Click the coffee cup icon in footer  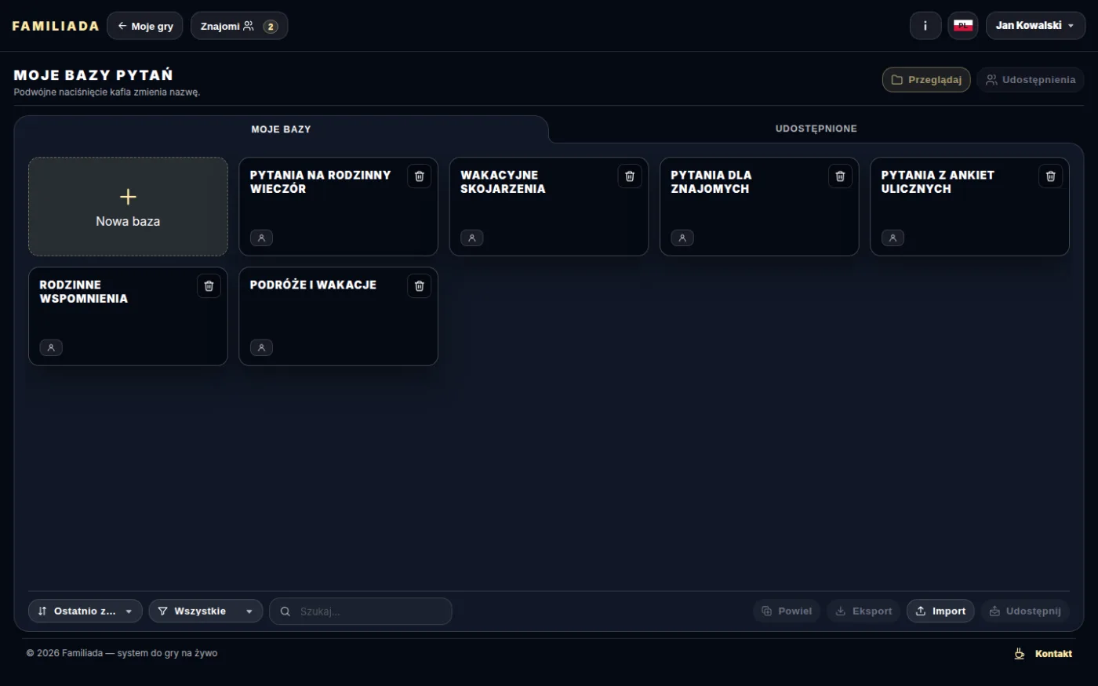click(1019, 654)
